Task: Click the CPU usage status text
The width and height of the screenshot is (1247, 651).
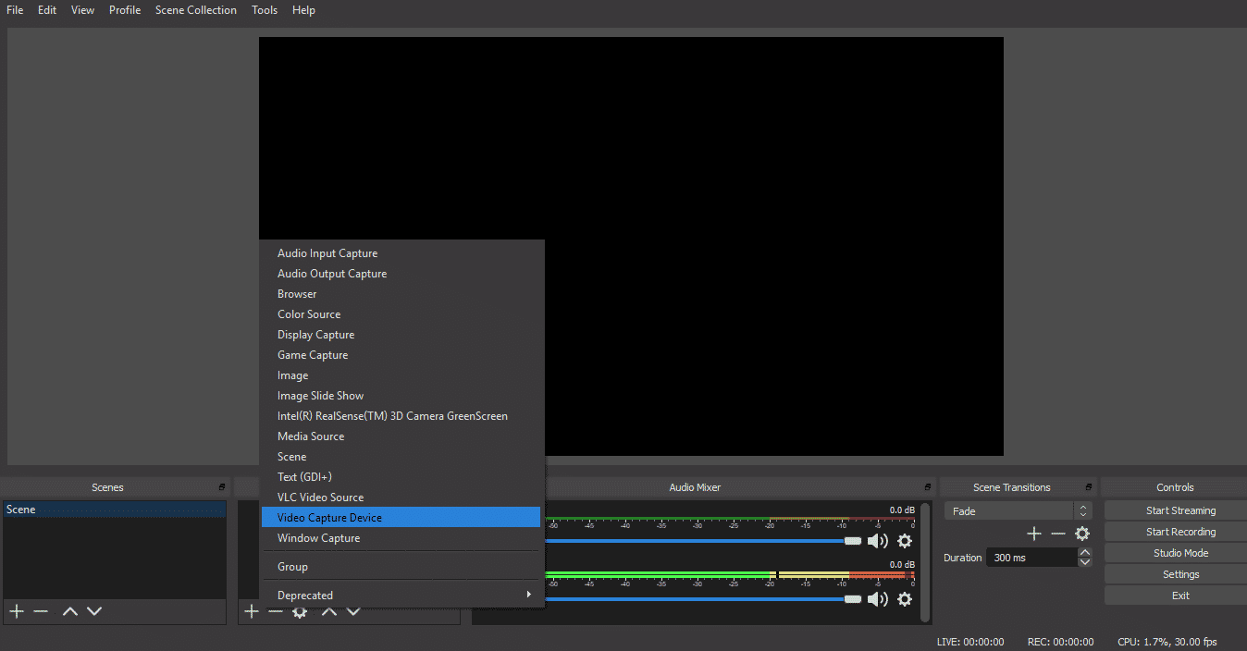Action: [x=1167, y=642]
